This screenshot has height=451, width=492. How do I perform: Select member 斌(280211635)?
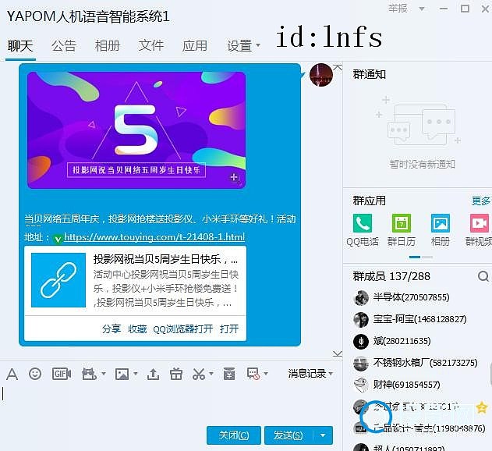(417, 342)
